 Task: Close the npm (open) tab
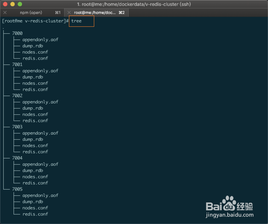click(x=5, y=13)
